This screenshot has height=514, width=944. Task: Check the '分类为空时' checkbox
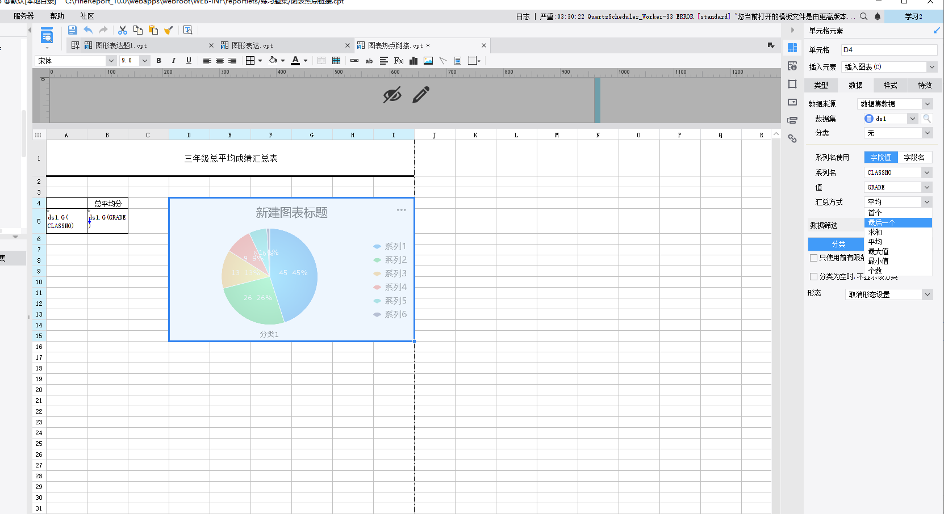[813, 276]
